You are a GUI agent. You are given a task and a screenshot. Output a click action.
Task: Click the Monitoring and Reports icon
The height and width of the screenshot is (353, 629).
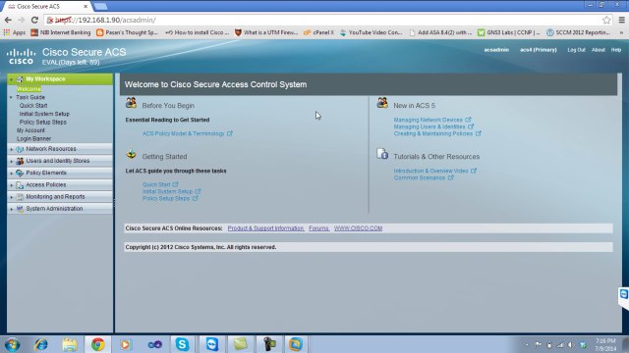pyautogui.click(x=20, y=197)
